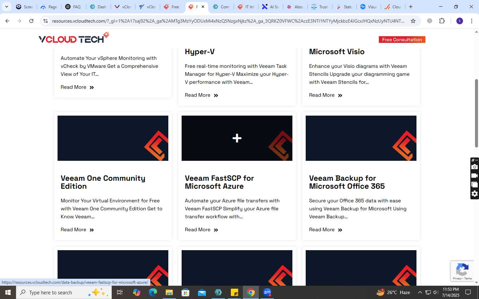The image size is (479, 299).
Task: Click the browser back arrow
Action: coord(7,21)
